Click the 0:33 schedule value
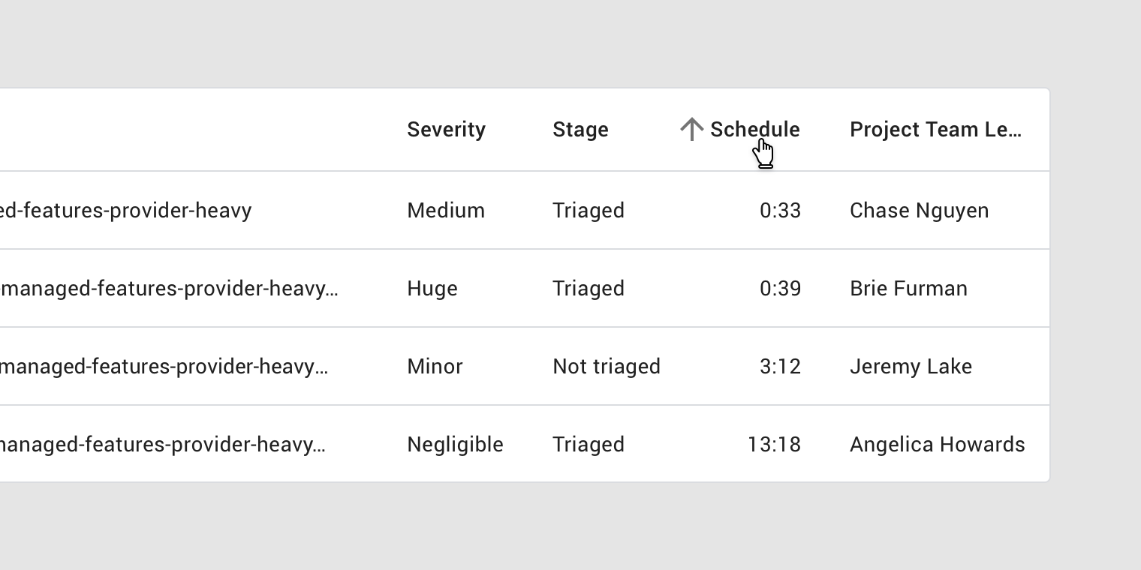The image size is (1141, 570). (x=780, y=211)
